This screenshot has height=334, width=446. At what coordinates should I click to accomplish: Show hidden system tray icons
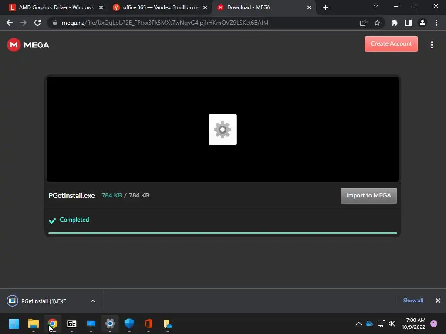point(359,324)
